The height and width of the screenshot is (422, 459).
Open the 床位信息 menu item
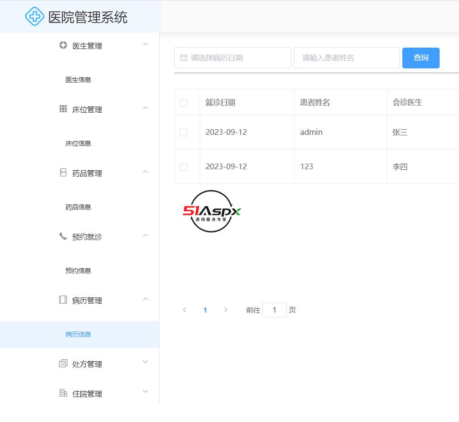coord(78,143)
